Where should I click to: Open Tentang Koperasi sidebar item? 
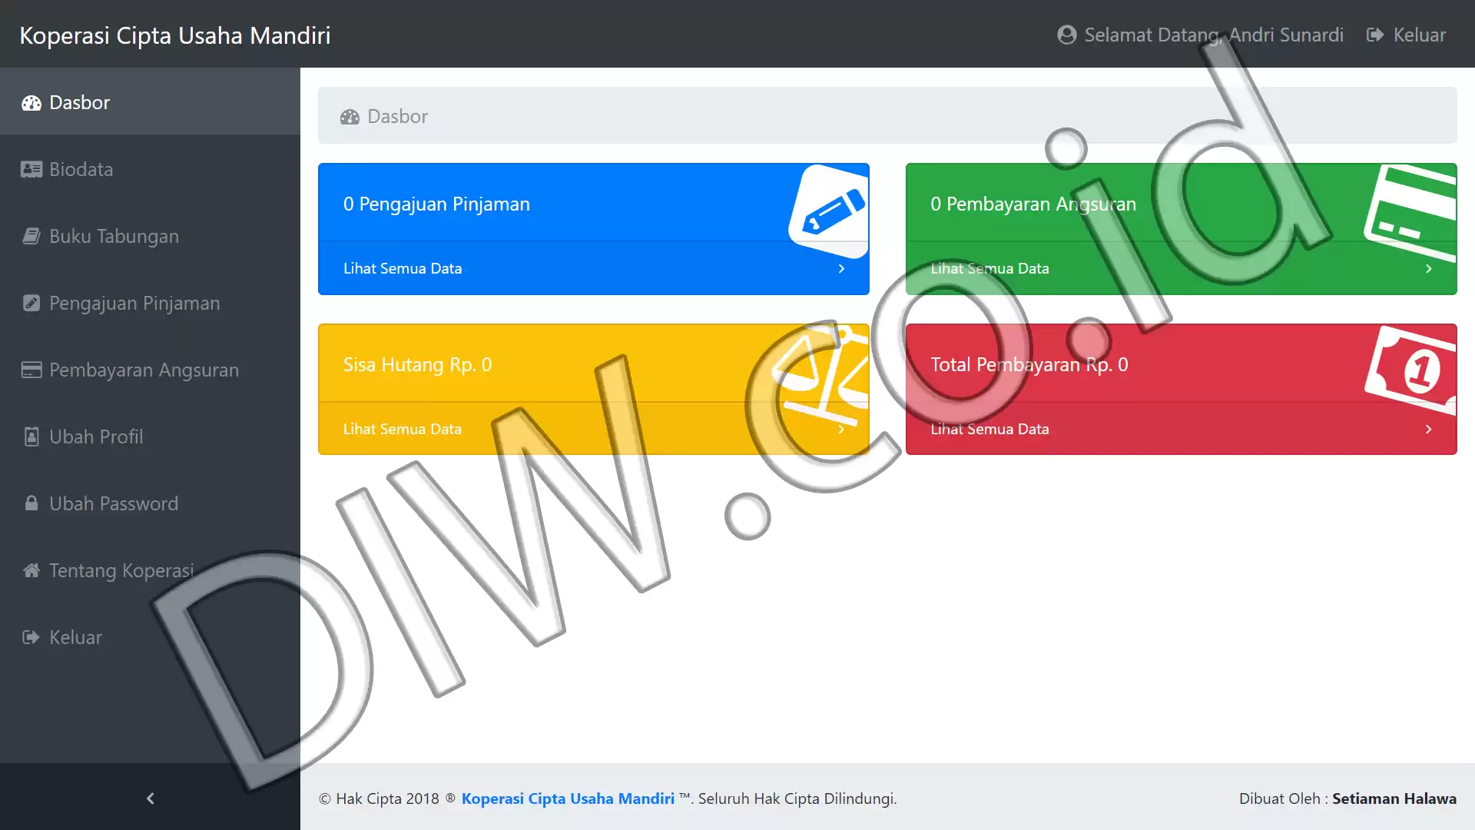pyautogui.click(x=150, y=570)
